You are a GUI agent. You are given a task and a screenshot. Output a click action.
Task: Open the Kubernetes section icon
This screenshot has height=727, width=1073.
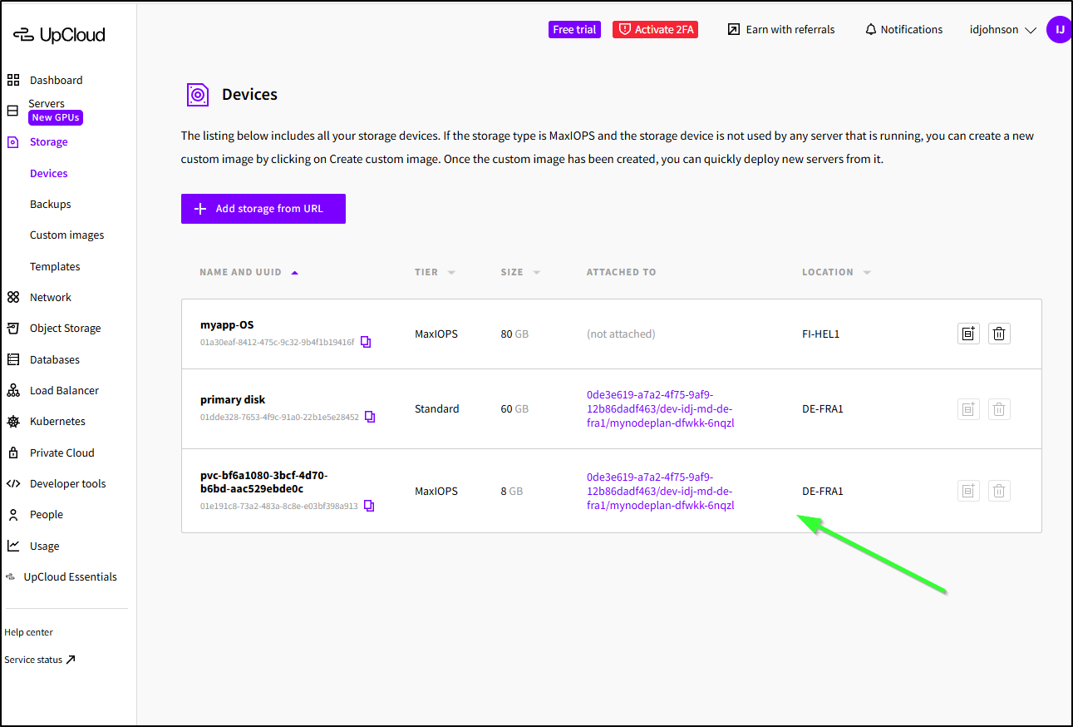(x=13, y=422)
